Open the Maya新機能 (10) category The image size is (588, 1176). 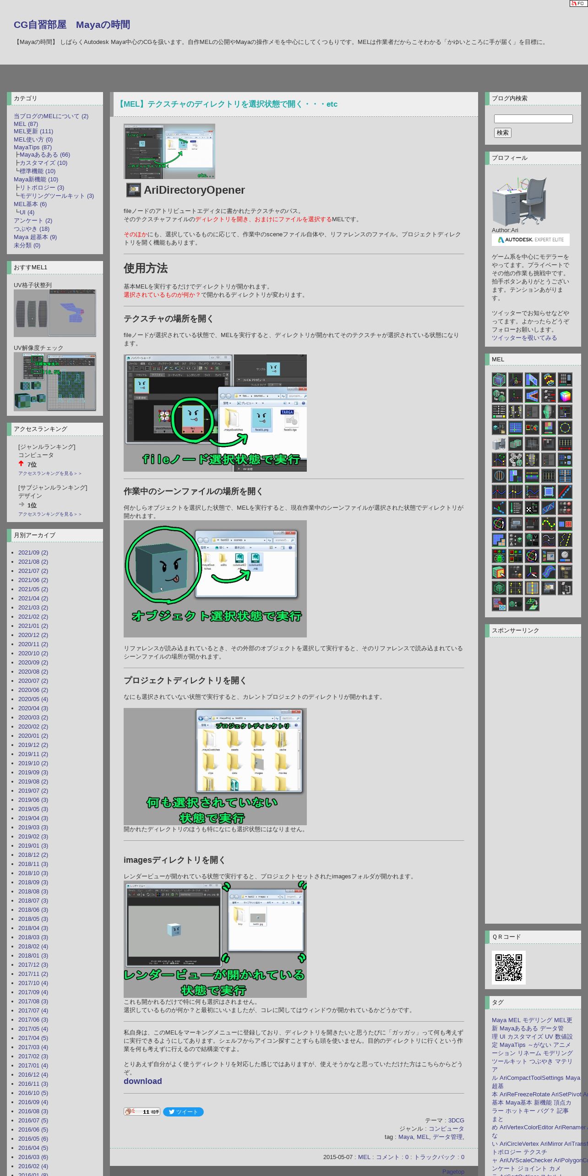click(36, 180)
